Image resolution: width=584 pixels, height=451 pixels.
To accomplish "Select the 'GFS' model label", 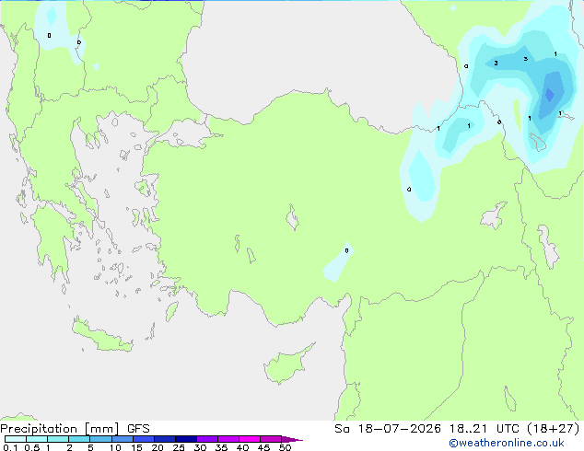I will [x=138, y=429].
